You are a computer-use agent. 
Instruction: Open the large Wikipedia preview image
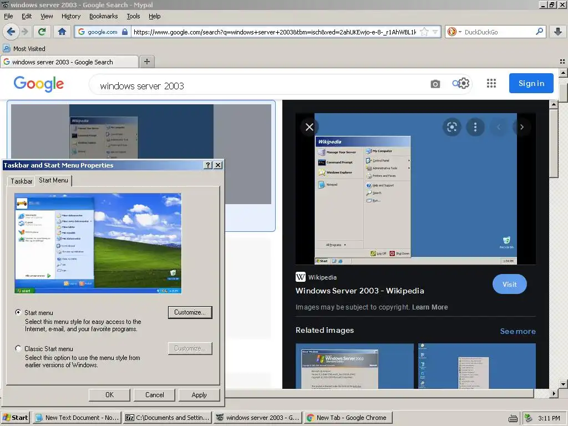415,189
